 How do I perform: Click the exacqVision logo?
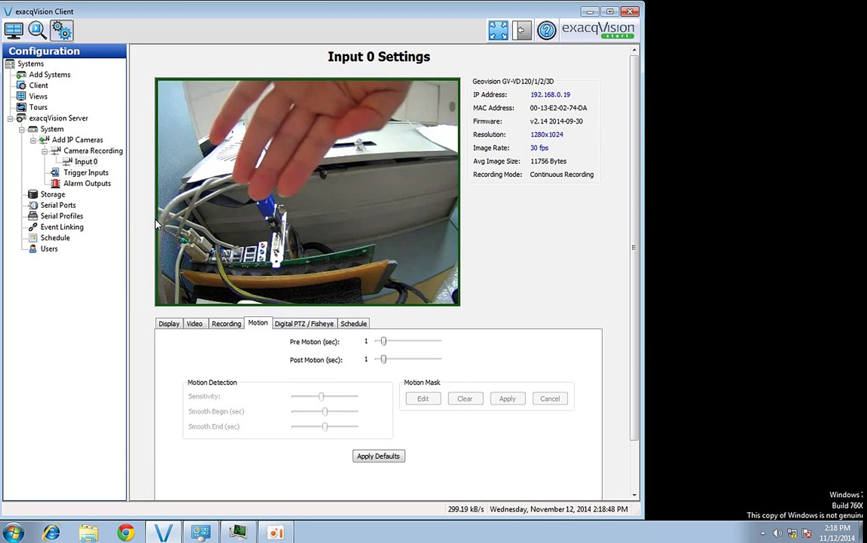point(598,30)
